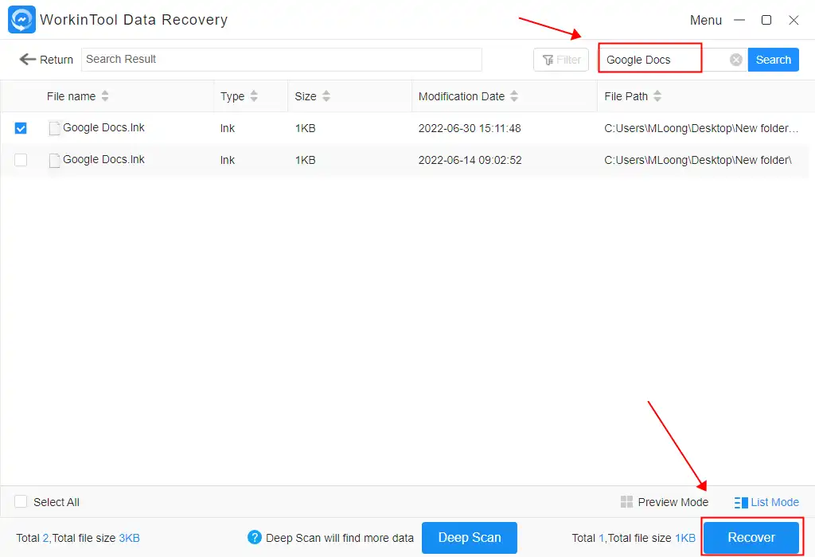Uncheck the first Google Docs.lnk checkbox
The width and height of the screenshot is (815, 557).
tap(21, 128)
